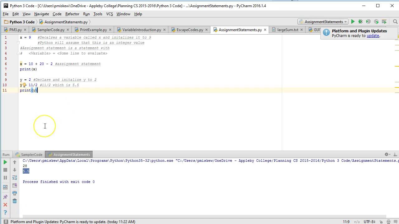Open the Refactor menu
Viewport: 399px width, 224px height.
tap(72, 14)
